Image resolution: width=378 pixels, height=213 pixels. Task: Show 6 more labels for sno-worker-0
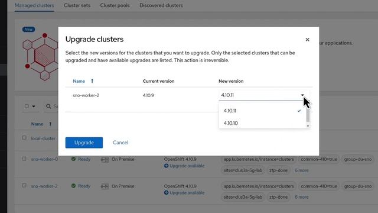(302, 170)
